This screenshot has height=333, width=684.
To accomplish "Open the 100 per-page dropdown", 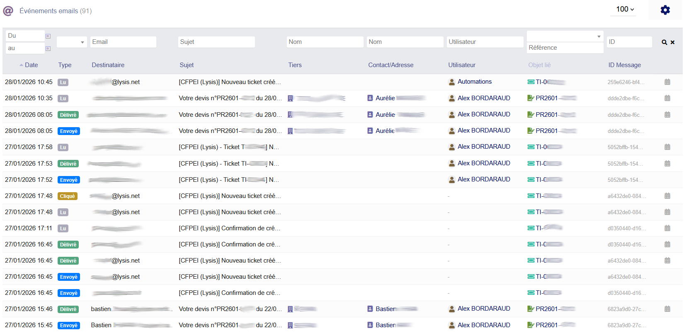I will pos(625,9).
